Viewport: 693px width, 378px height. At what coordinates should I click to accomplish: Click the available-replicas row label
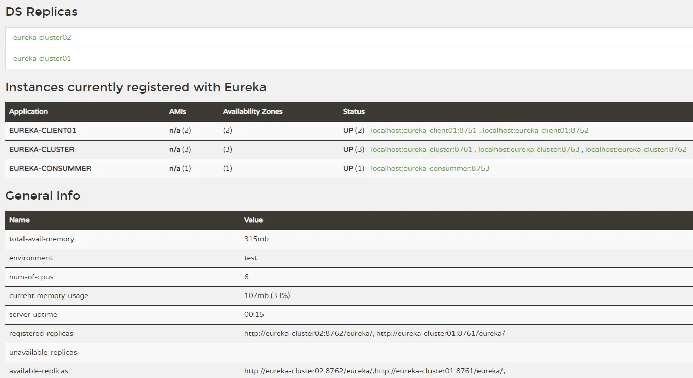tap(38, 371)
